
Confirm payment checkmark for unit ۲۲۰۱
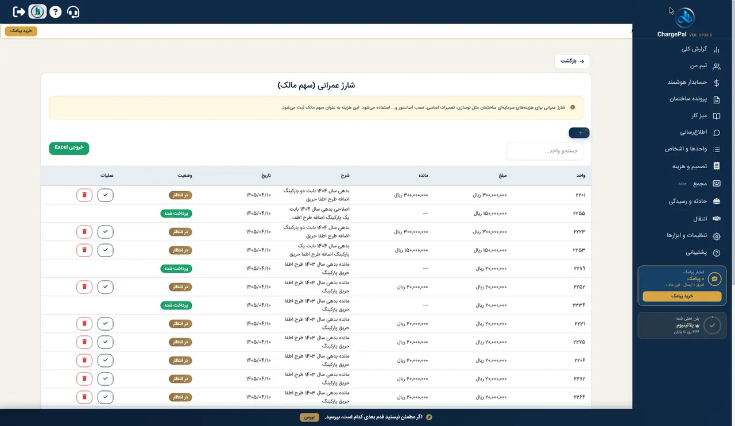pyautogui.click(x=105, y=195)
